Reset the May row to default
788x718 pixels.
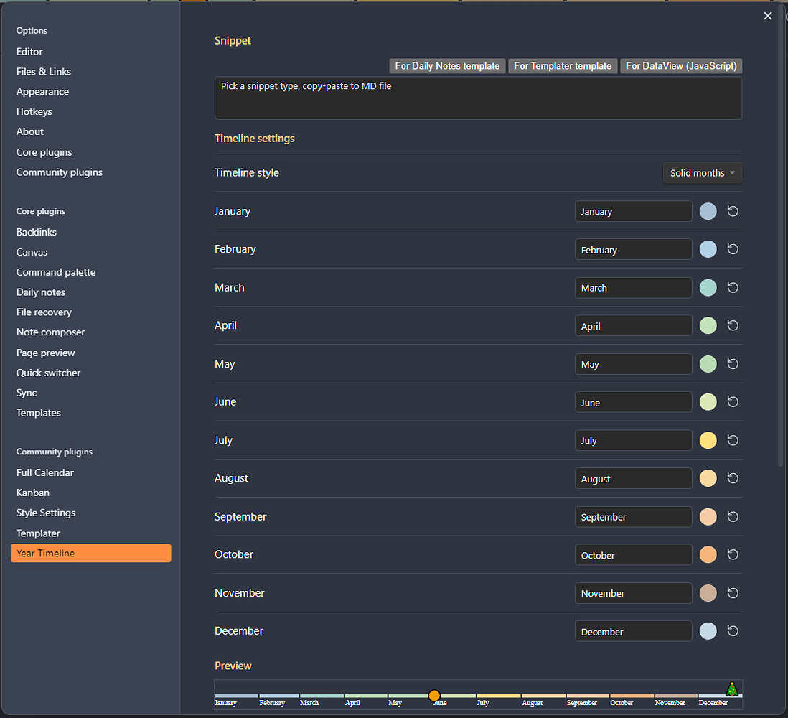tap(733, 364)
